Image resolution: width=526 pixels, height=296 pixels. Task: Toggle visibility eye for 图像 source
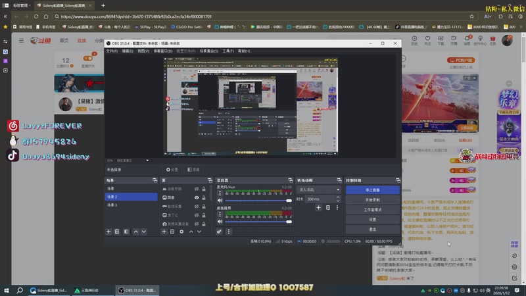tap(197, 197)
